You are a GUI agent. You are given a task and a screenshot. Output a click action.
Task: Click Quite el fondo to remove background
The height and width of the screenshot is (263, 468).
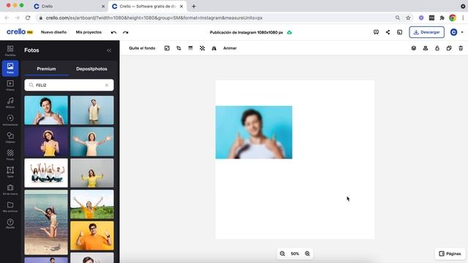[x=142, y=48]
